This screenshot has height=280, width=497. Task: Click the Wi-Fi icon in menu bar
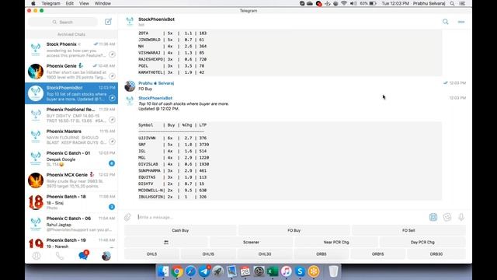(x=344, y=3)
